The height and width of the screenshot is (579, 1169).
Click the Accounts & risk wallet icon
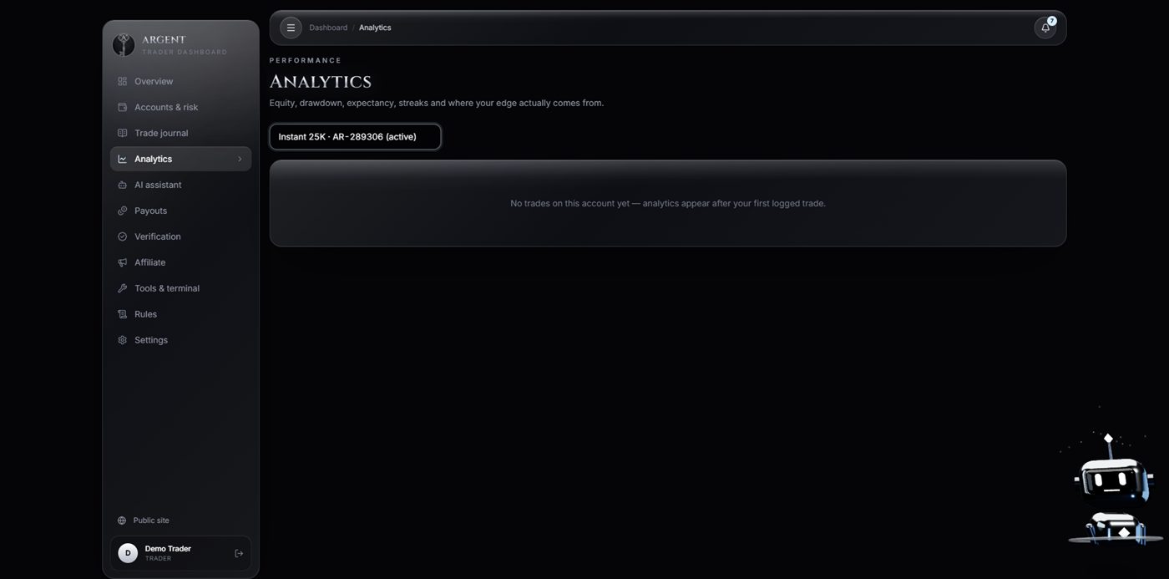[123, 107]
